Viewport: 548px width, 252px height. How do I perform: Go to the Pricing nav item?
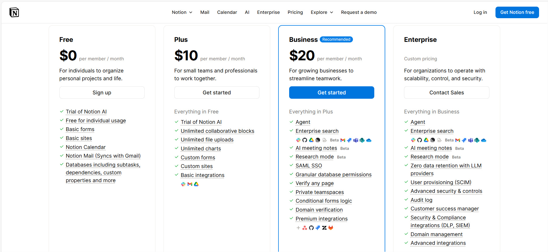click(x=295, y=12)
